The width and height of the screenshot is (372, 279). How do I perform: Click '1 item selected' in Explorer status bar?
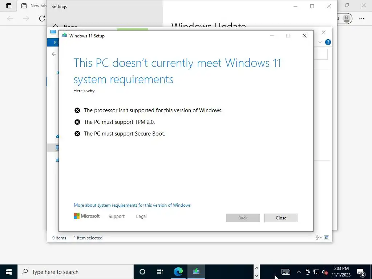(x=88, y=238)
